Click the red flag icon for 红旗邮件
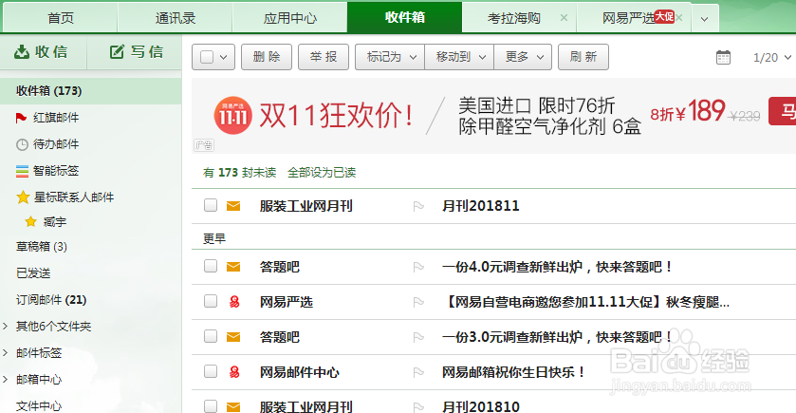 coord(21,118)
